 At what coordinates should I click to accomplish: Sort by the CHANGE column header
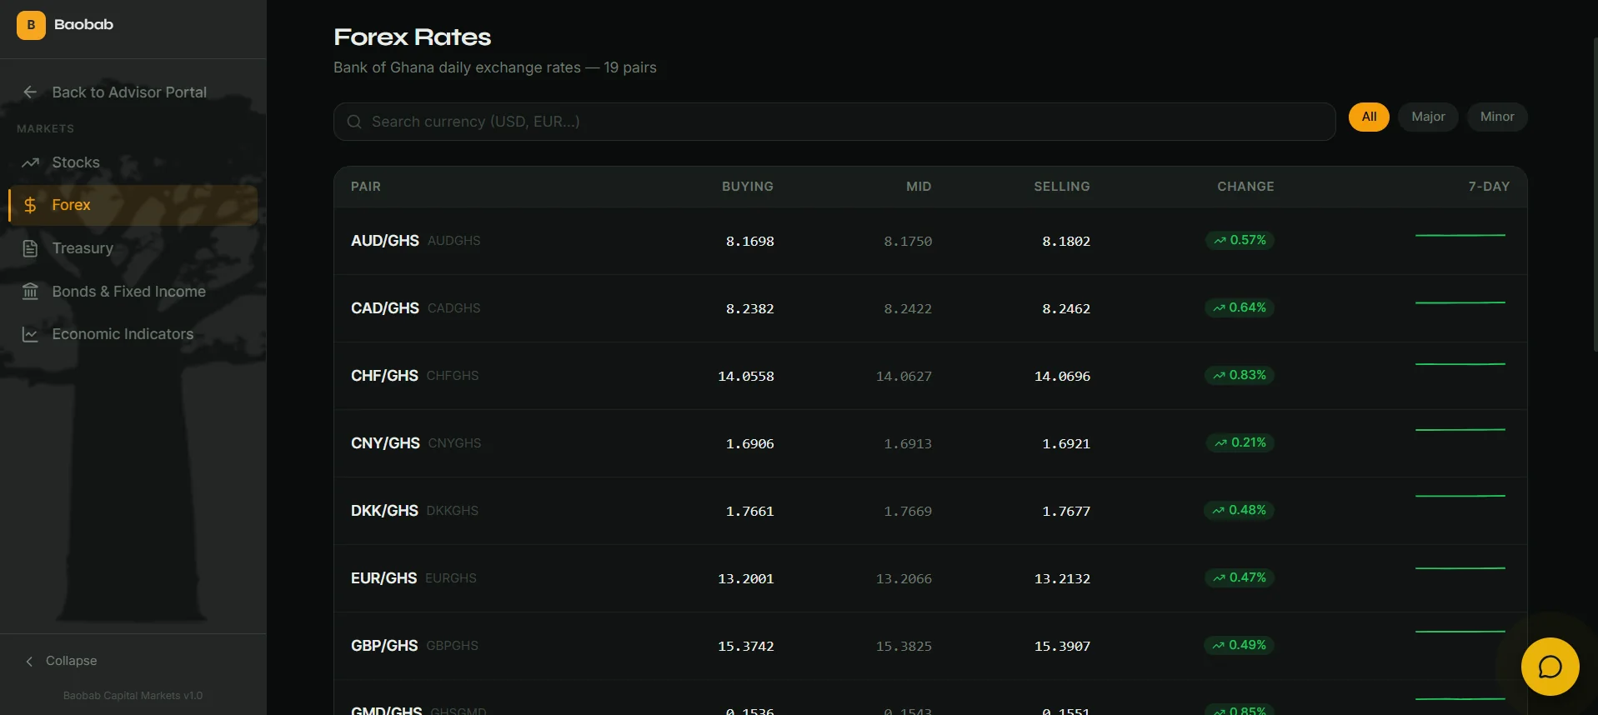pos(1245,187)
